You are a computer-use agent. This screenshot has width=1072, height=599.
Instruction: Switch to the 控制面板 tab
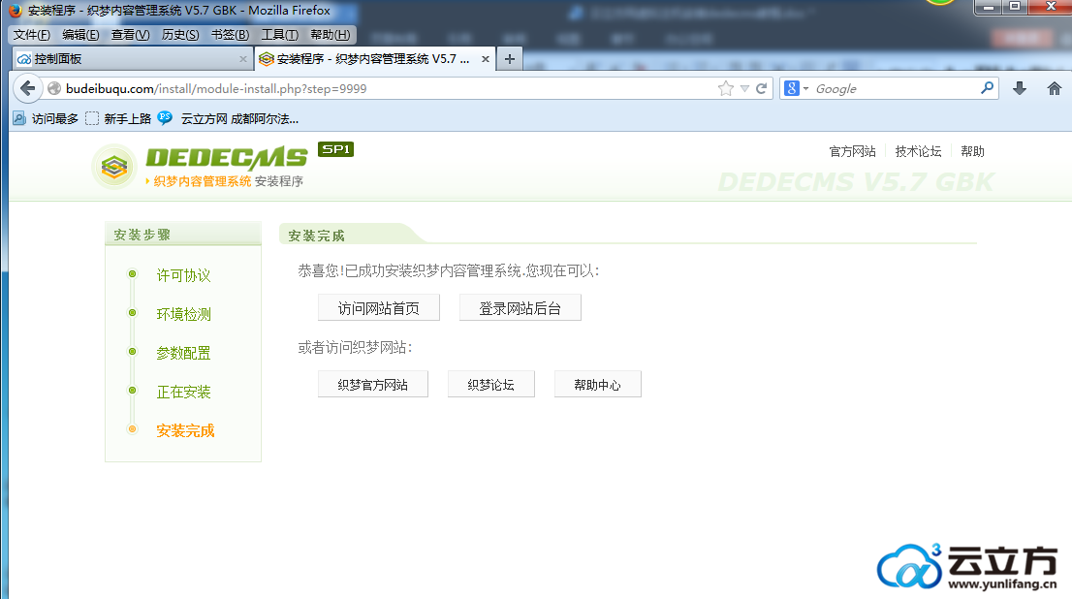[x=133, y=59]
